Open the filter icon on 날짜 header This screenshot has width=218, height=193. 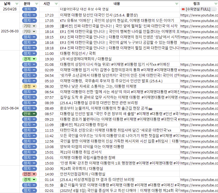(17, 4)
